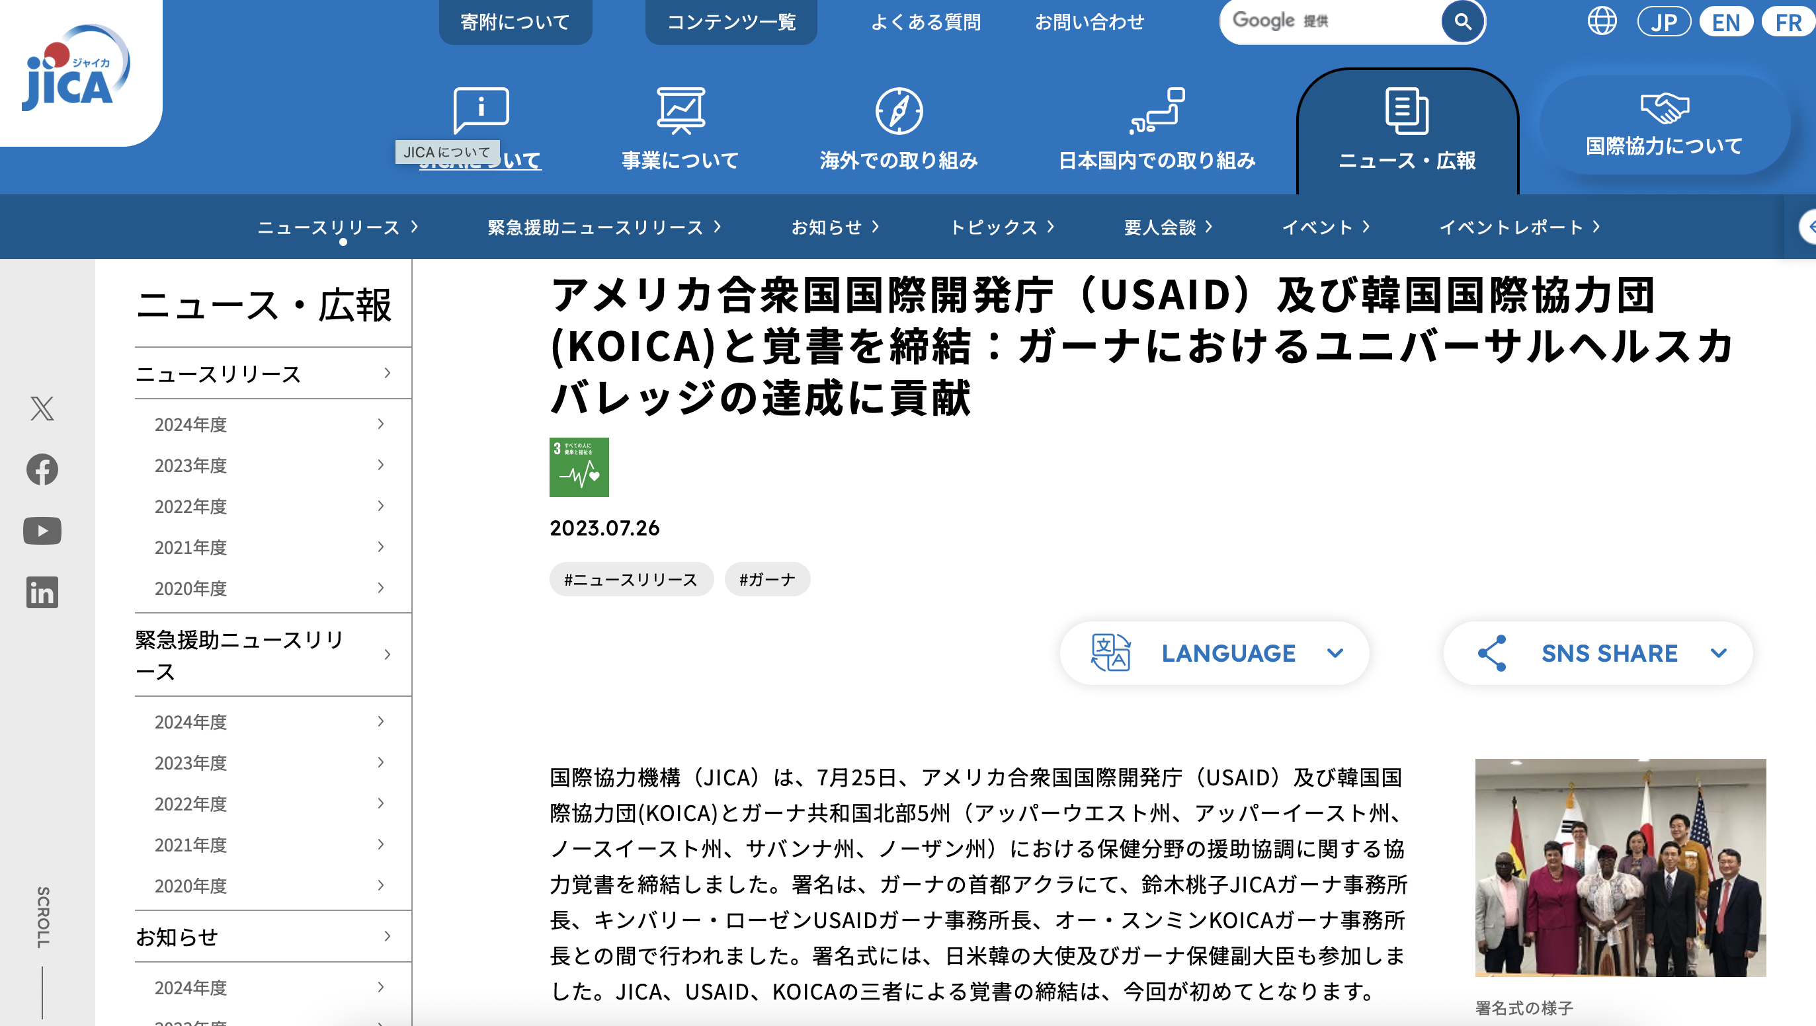Open the 海外での取り組み menu label
The height and width of the screenshot is (1026, 1816).
point(899,160)
